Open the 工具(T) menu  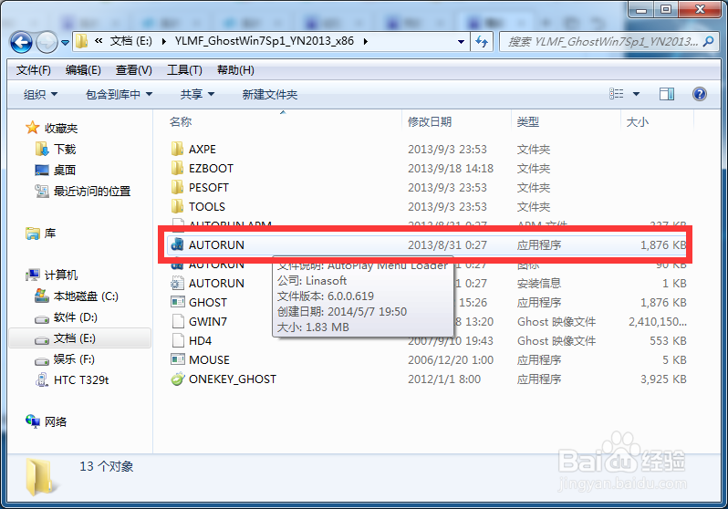(184, 70)
